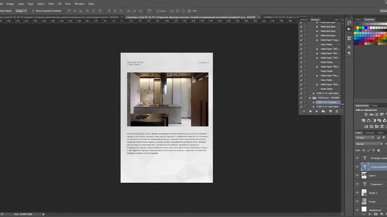Viewport: 387px width, 217px height.
Task: Click Lock transparent pixels icon
Action: 364,150
